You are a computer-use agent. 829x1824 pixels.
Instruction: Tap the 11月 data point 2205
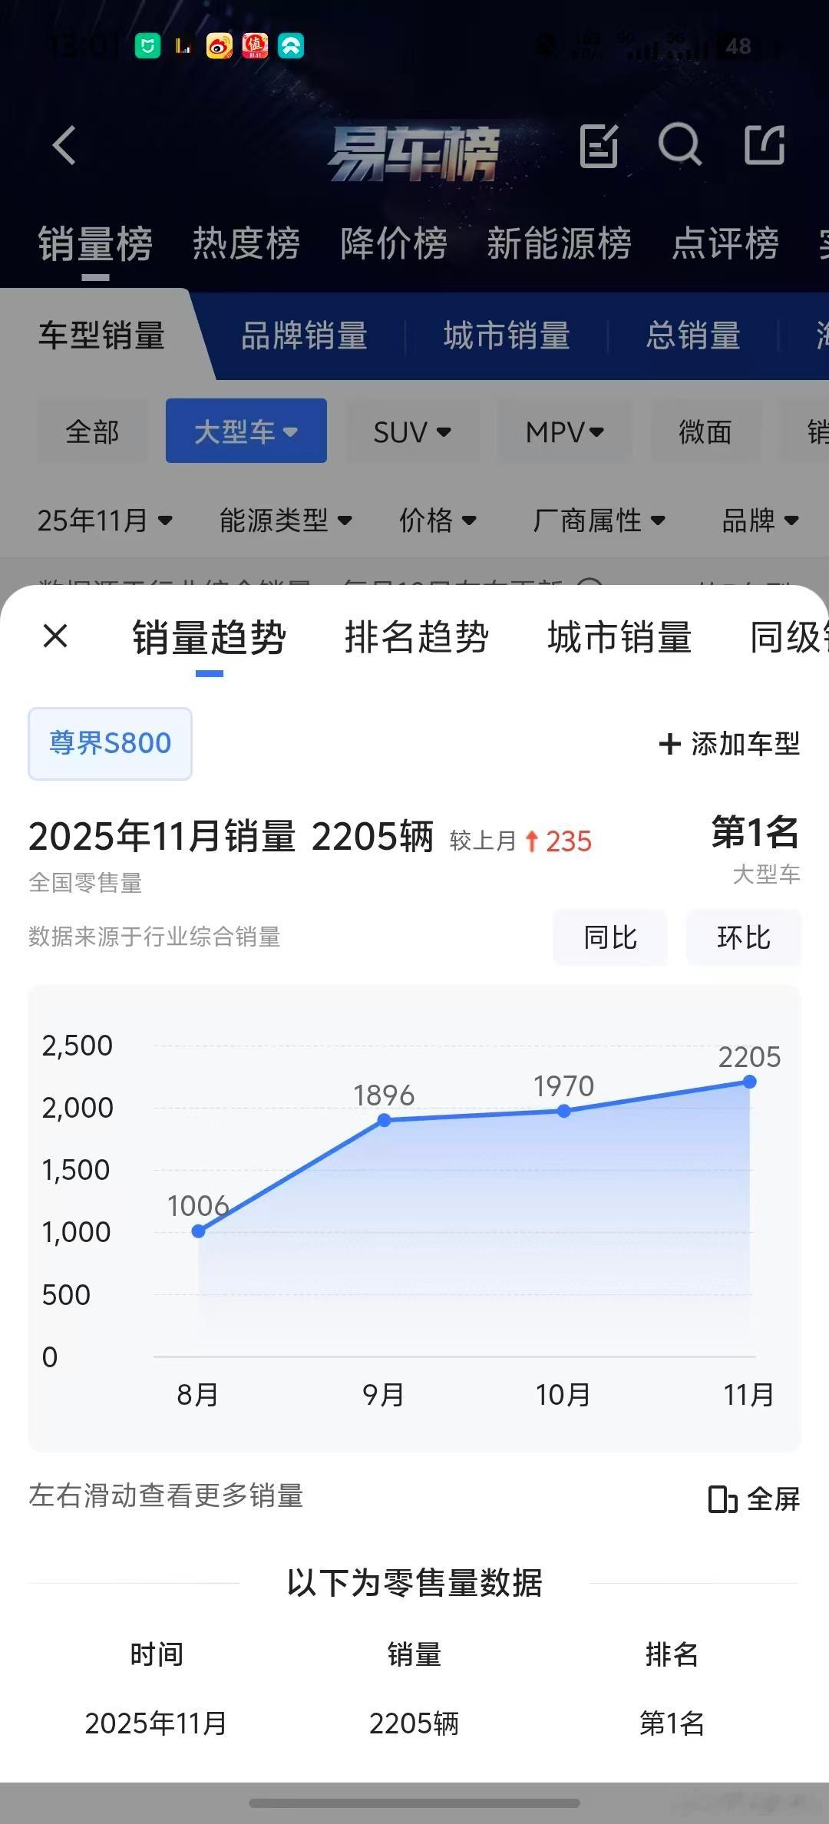coord(750,1082)
